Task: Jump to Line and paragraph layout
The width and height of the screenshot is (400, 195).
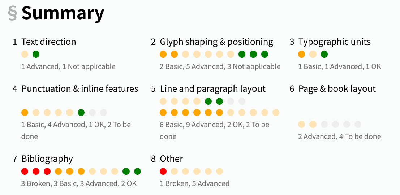Action: [213, 89]
